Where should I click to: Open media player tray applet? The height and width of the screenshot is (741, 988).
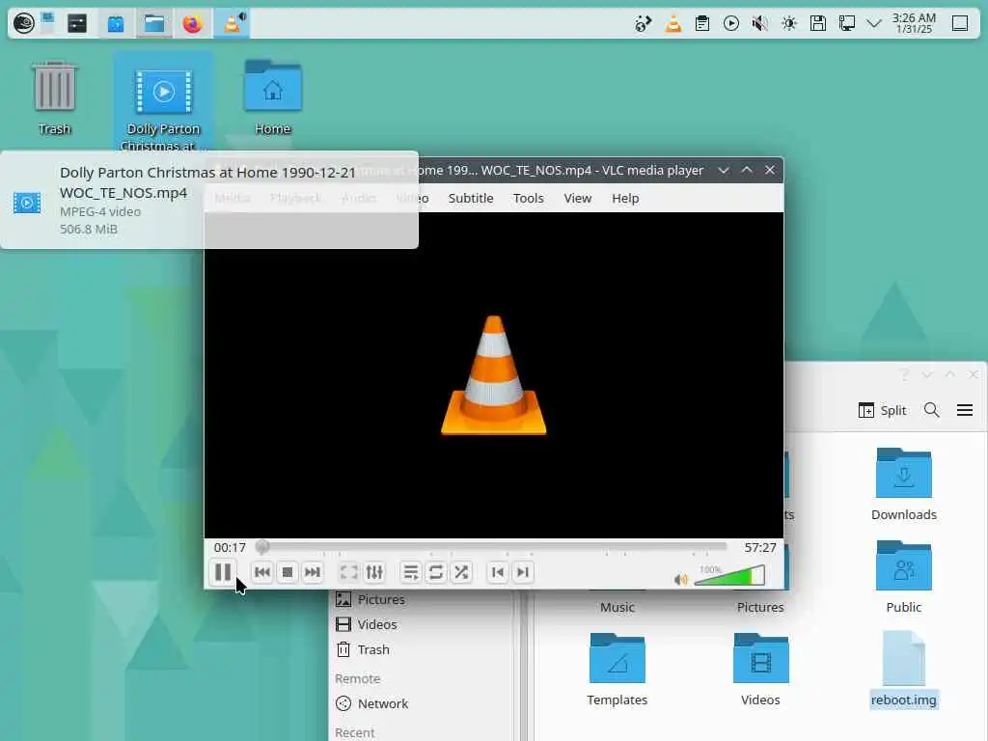tap(731, 24)
